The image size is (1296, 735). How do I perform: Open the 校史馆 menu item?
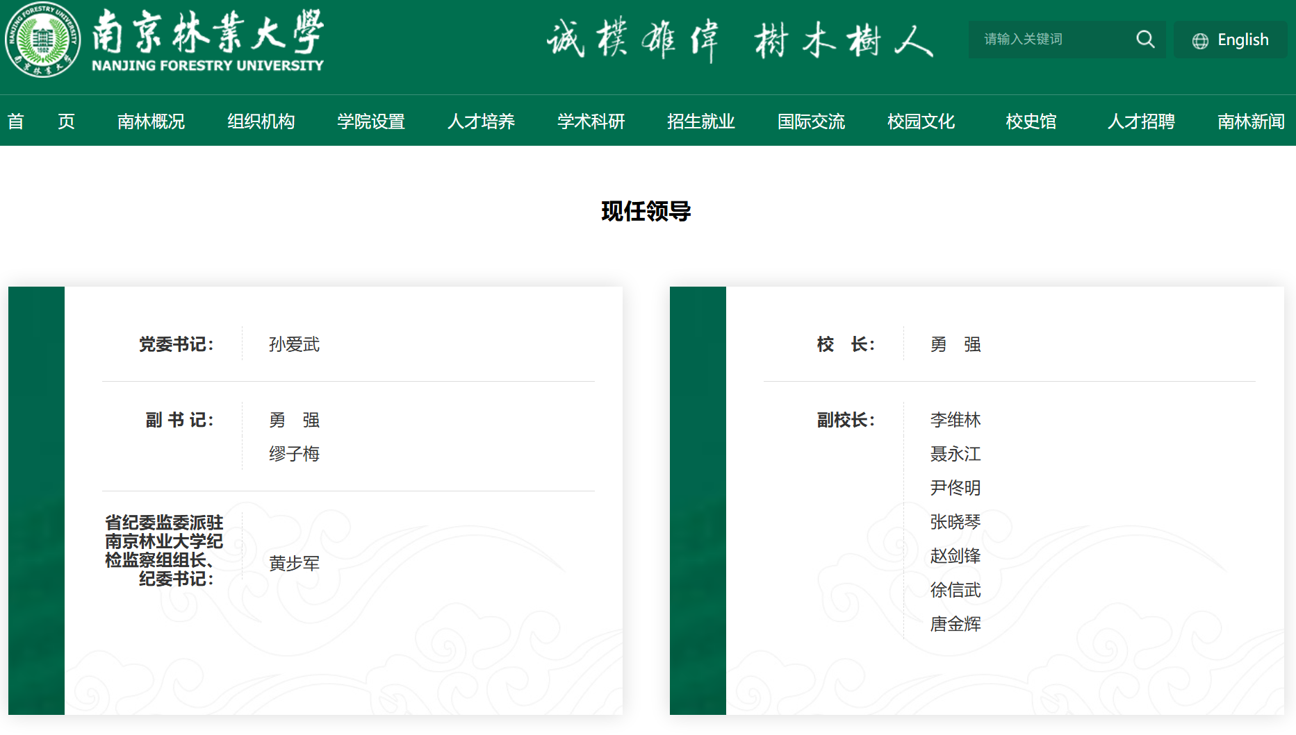[x=1031, y=121]
